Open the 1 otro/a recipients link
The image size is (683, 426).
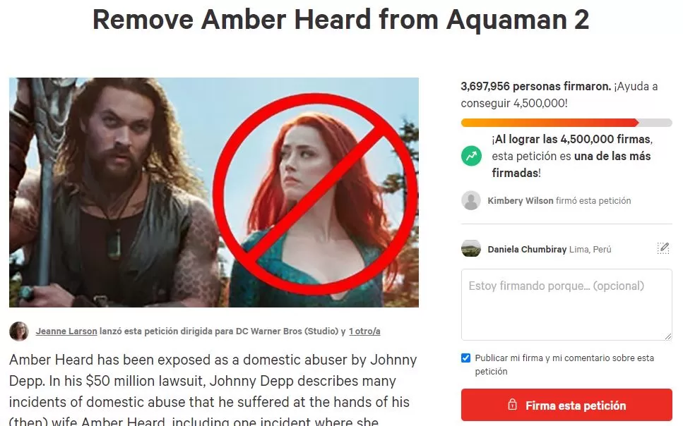click(x=364, y=331)
